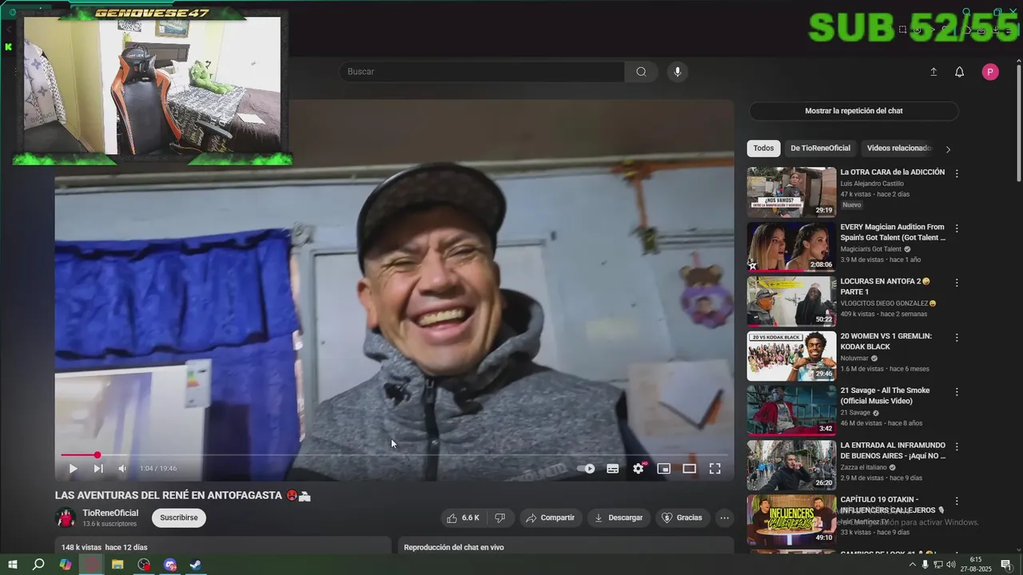Play the YouTube video

tap(73, 469)
